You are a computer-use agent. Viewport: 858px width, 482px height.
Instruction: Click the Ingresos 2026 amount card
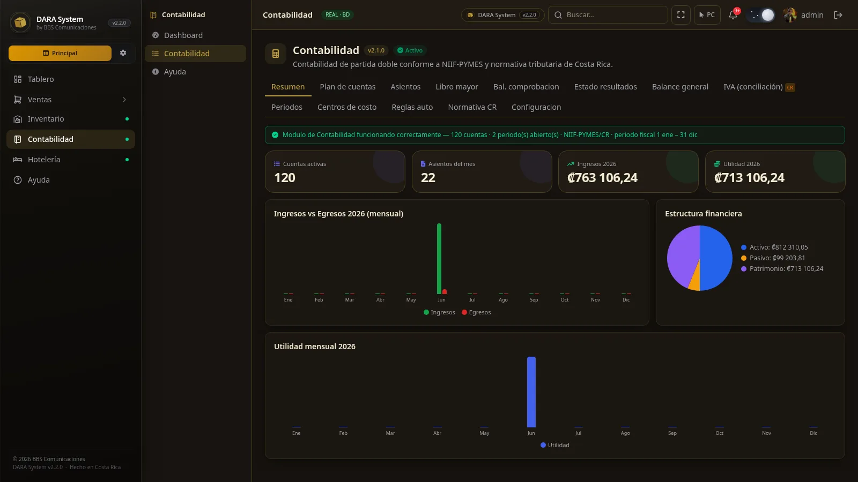[628, 171]
